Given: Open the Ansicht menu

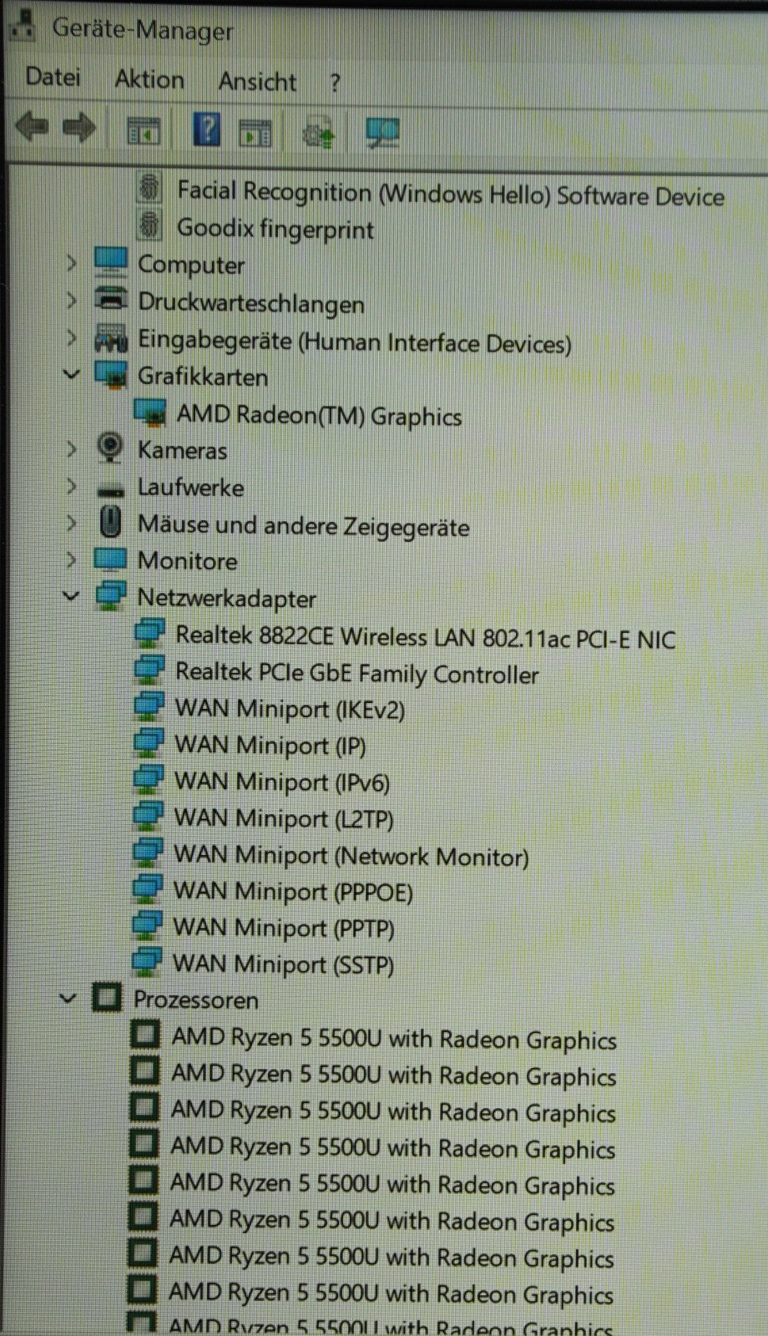Looking at the screenshot, I should pyautogui.click(x=257, y=82).
